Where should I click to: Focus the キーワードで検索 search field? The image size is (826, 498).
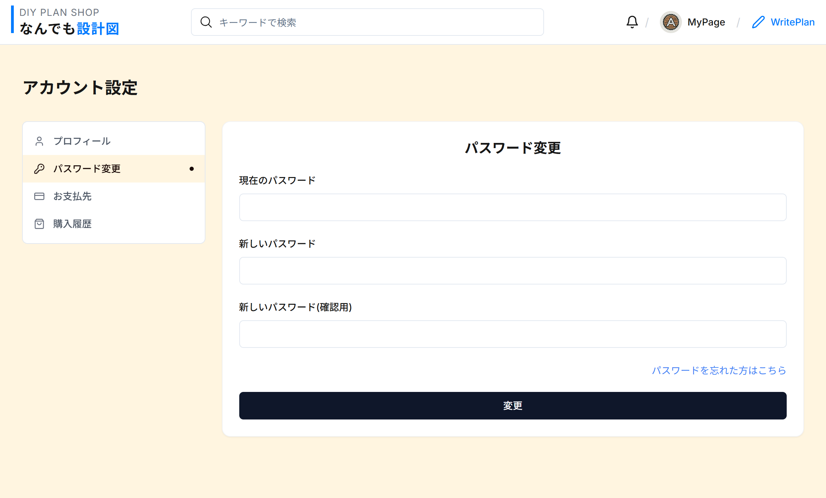(367, 22)
